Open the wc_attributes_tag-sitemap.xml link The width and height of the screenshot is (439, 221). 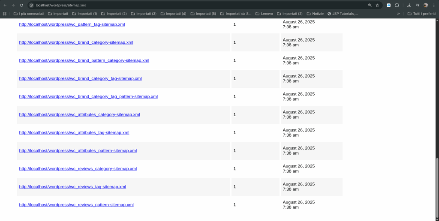tap(74, 133)
